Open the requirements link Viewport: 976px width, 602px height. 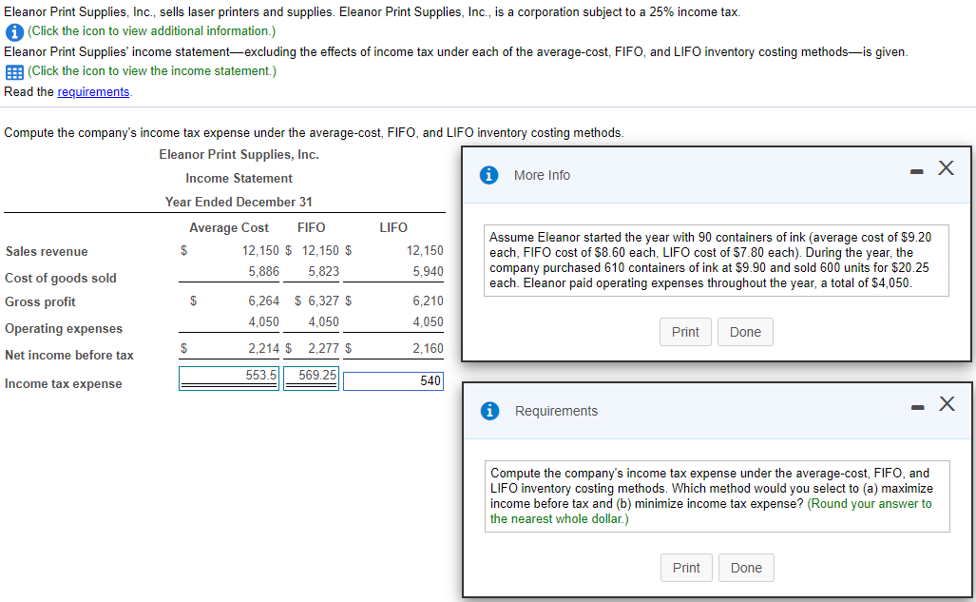93,91
